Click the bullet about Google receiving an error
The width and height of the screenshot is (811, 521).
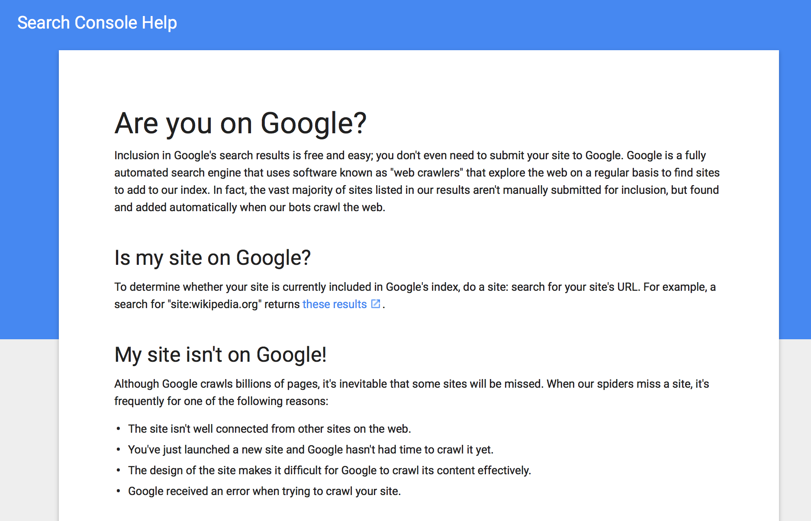264,491
